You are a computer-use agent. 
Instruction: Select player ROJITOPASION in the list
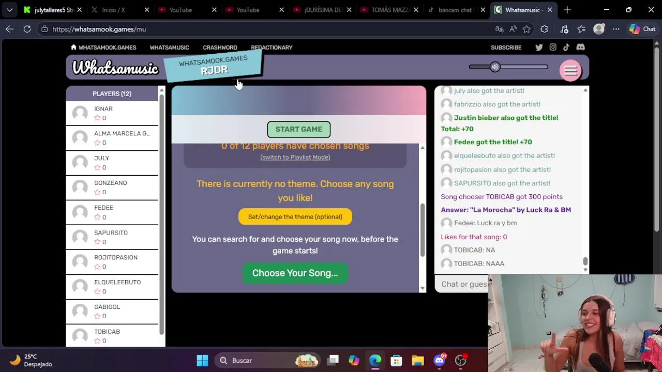pos(112,262)
